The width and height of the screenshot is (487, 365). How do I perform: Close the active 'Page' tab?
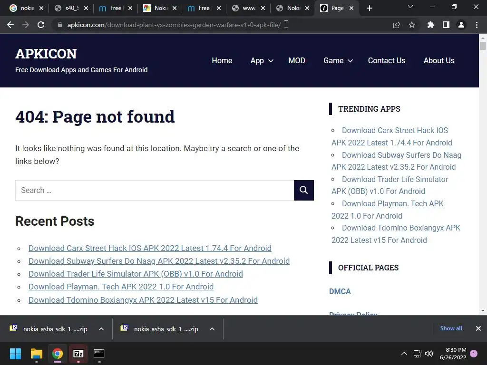tap(351, 9)
